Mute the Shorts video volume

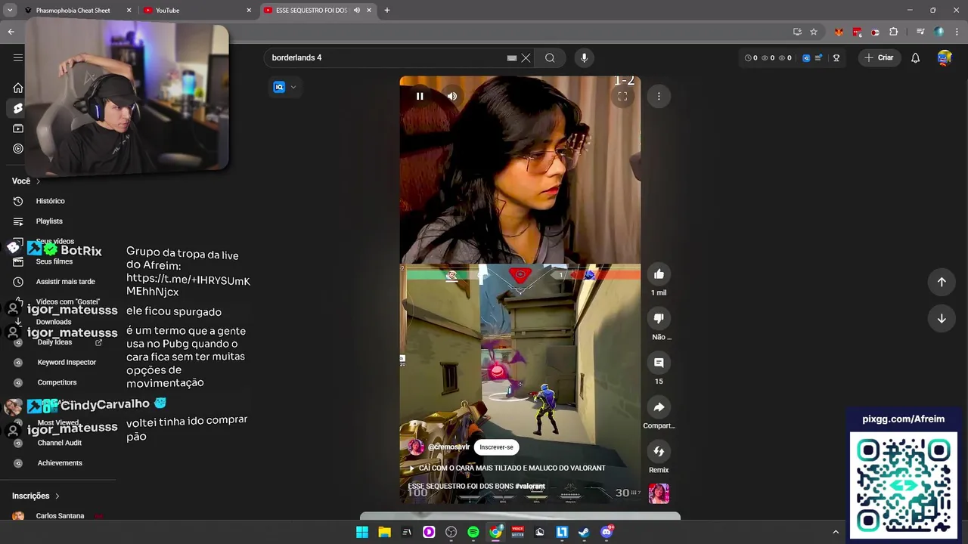click(x=451, y=96)
